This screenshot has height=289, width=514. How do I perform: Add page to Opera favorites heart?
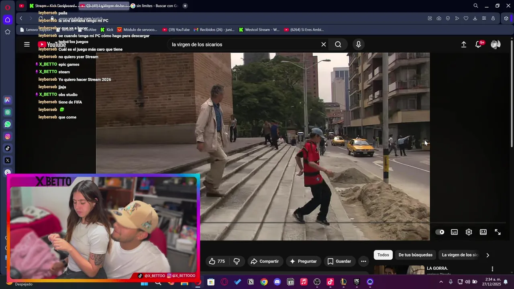pyautogui.click(x=466, y=18)
